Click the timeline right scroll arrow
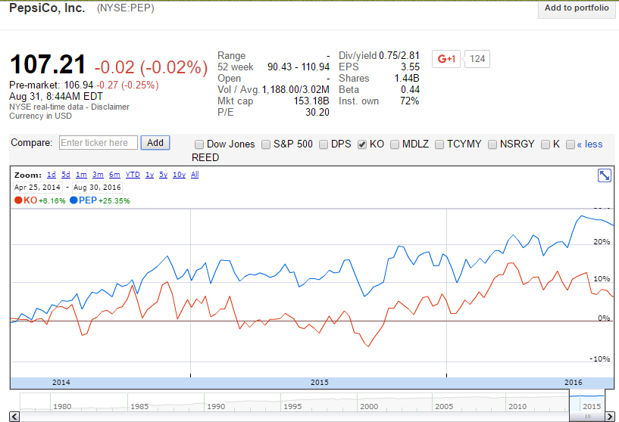619x422 pixels. point(610,416)
